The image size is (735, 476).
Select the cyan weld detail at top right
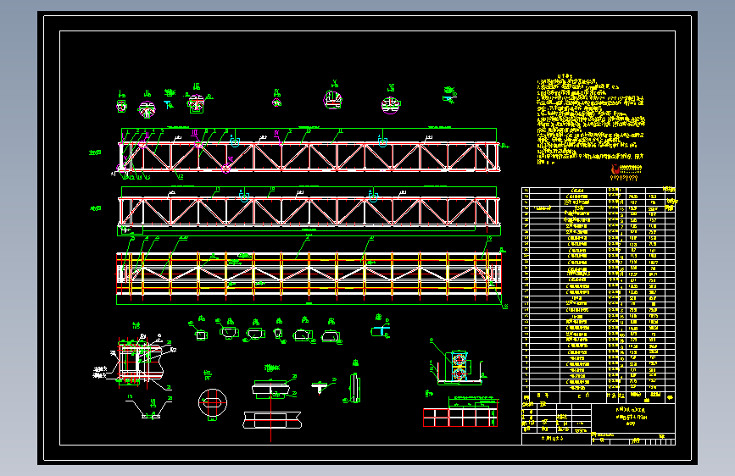(449, 98)
